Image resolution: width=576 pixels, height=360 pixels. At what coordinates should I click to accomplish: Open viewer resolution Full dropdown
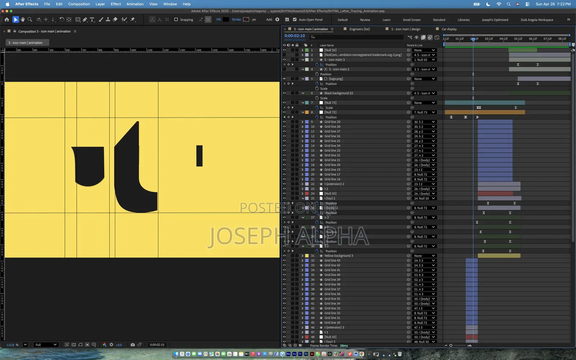pyautogui.click(x=46, y=345)
